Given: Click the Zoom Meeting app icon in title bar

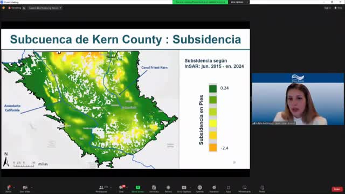Looking at the screenshot, I should point(2,2).
